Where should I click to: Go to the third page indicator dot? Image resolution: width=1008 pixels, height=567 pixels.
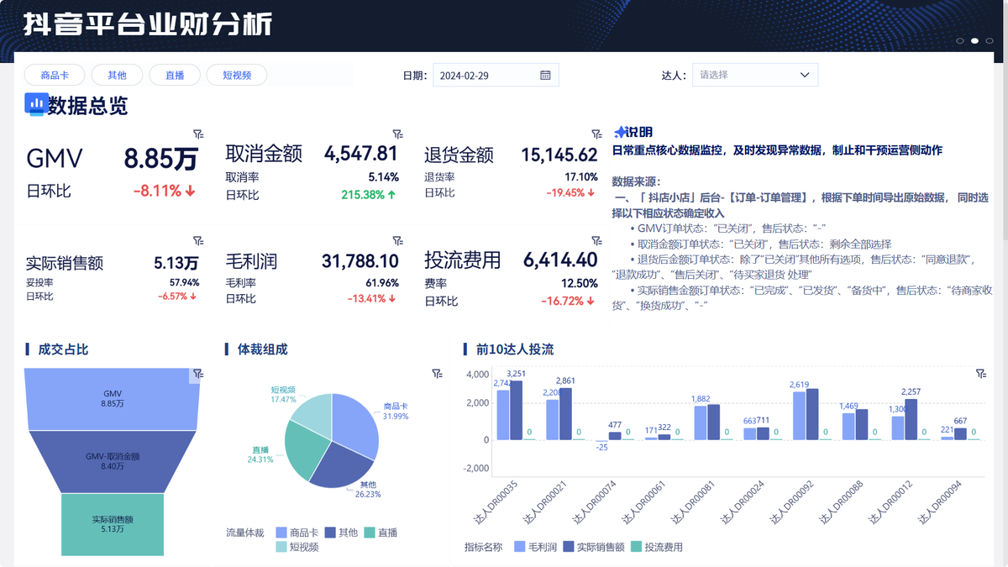[x=989, y=40]
